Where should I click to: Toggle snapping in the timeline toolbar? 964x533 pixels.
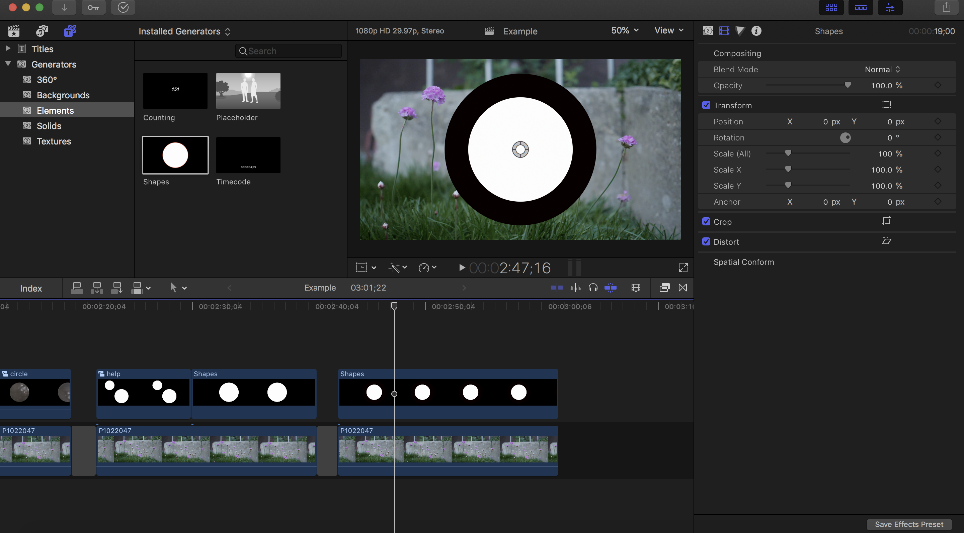[610, 288]
